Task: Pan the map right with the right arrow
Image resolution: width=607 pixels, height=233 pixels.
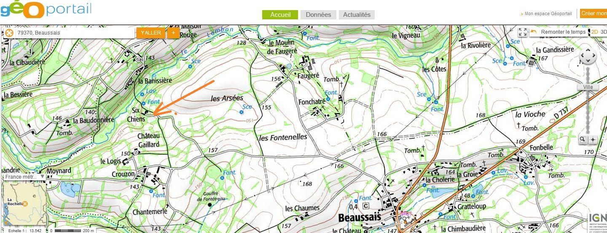Action: 594,56
